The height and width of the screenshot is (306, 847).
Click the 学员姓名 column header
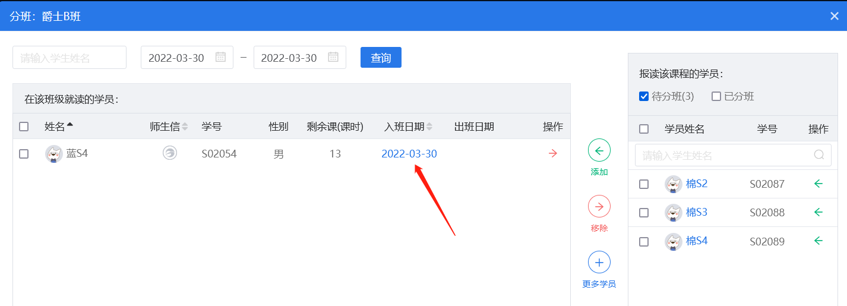click(684, 129)
